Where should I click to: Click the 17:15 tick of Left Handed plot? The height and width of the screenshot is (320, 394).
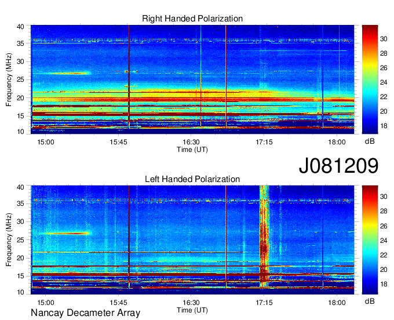click(264, 303)
